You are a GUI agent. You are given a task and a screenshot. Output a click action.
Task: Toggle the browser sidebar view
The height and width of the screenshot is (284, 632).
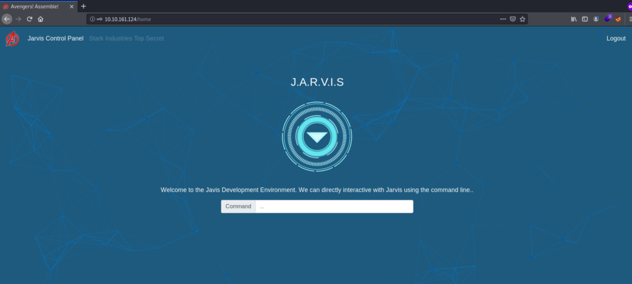[584, 19]
